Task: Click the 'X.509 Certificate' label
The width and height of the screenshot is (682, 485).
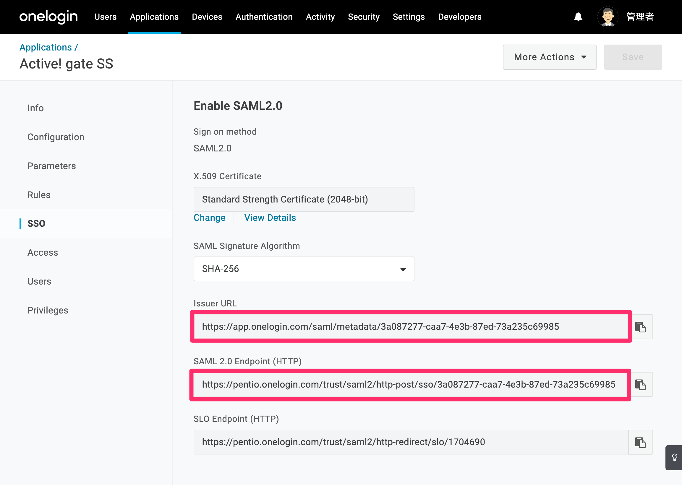Action: tap(228, 176)
